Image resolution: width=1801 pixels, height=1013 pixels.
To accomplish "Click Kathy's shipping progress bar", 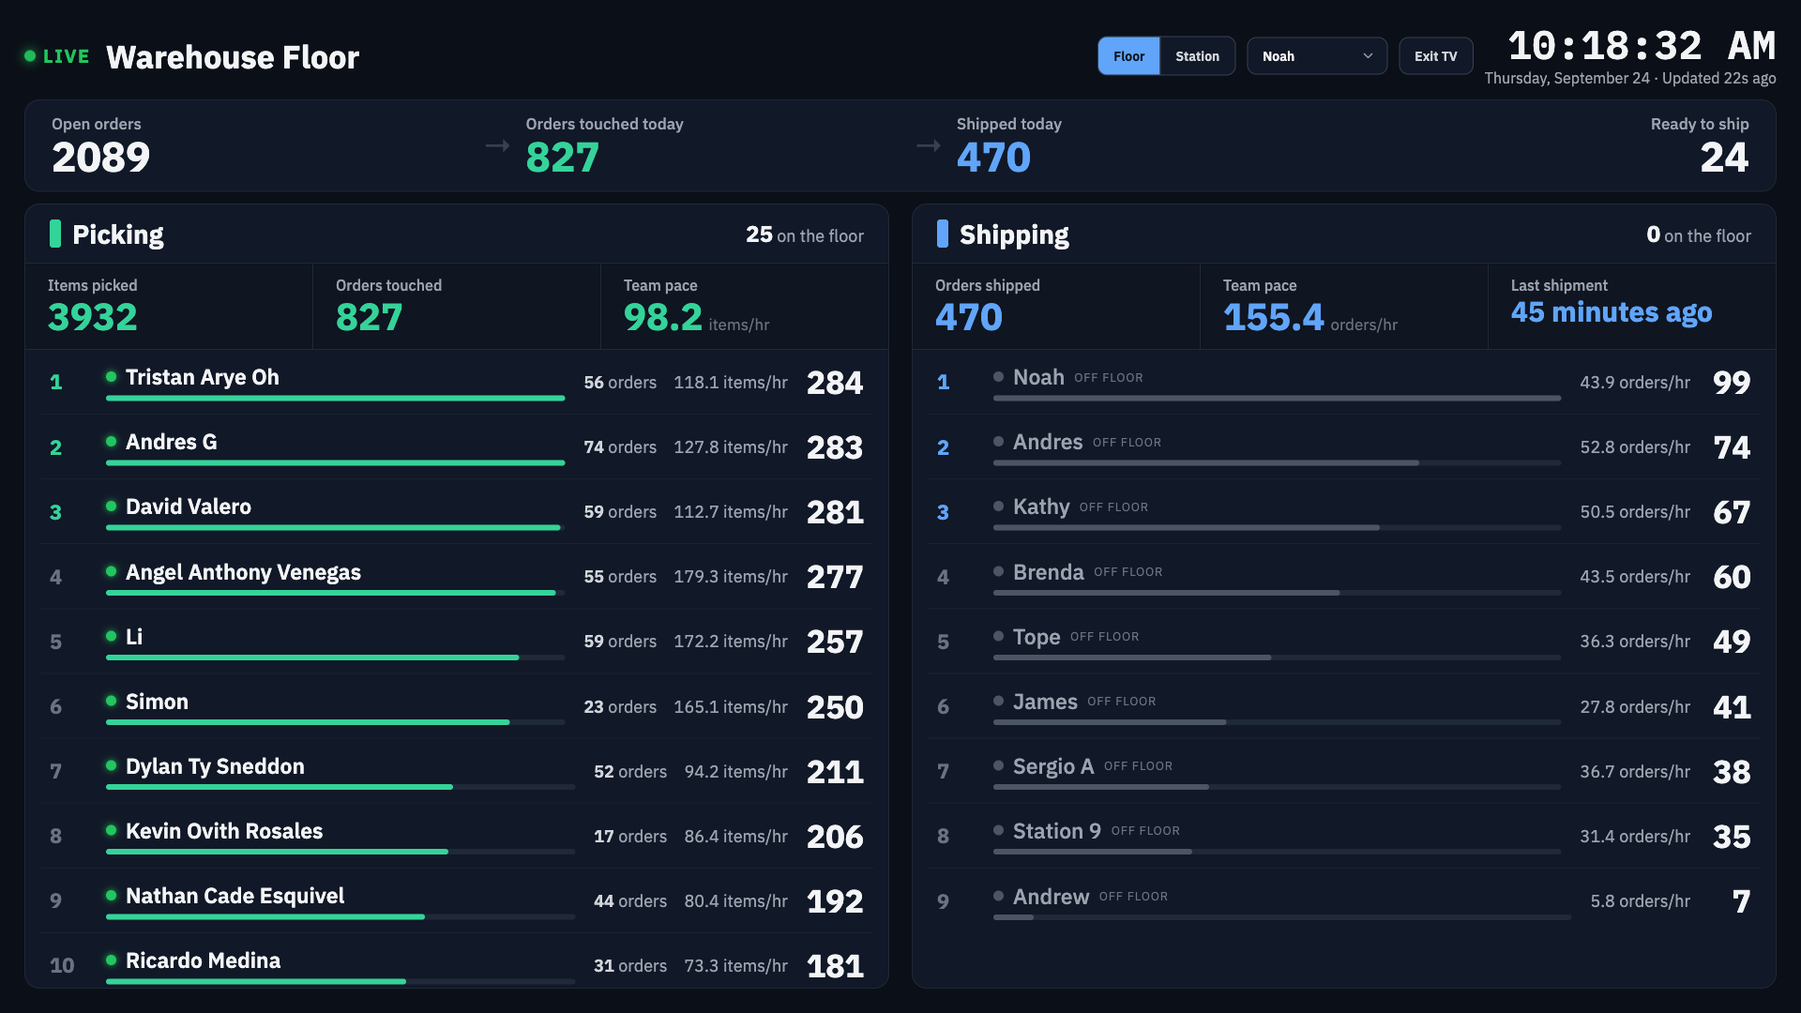I will 1277,527.
